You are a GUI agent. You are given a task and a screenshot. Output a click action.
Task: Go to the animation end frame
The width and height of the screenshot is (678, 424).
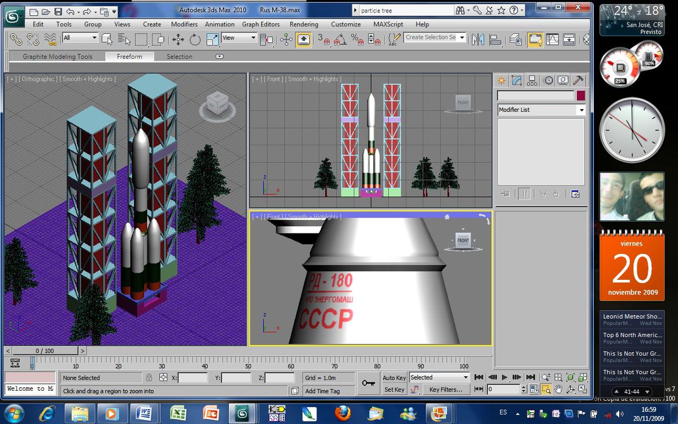(x=530, y=377)
